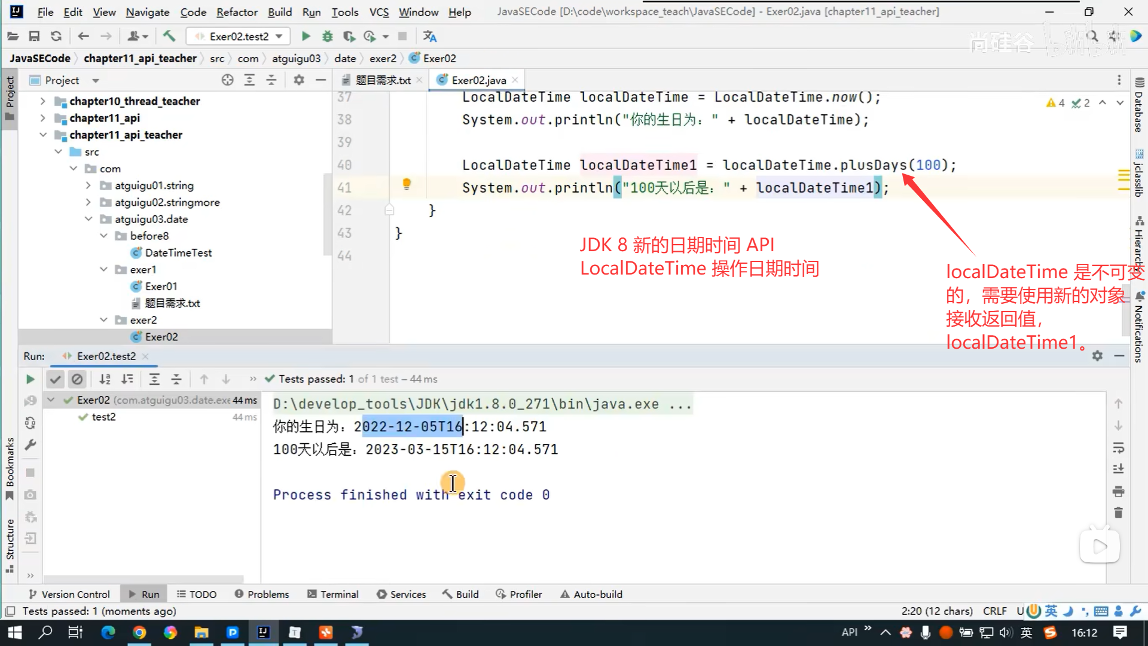Rerun the test in the Run panel
The image size is (1148, 646).
pyautogui.click(x=30, y=379)
